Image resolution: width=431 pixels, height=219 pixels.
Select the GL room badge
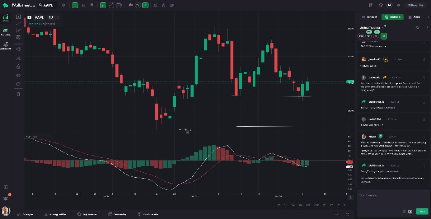pyautogui.click(x=376, y=36)
